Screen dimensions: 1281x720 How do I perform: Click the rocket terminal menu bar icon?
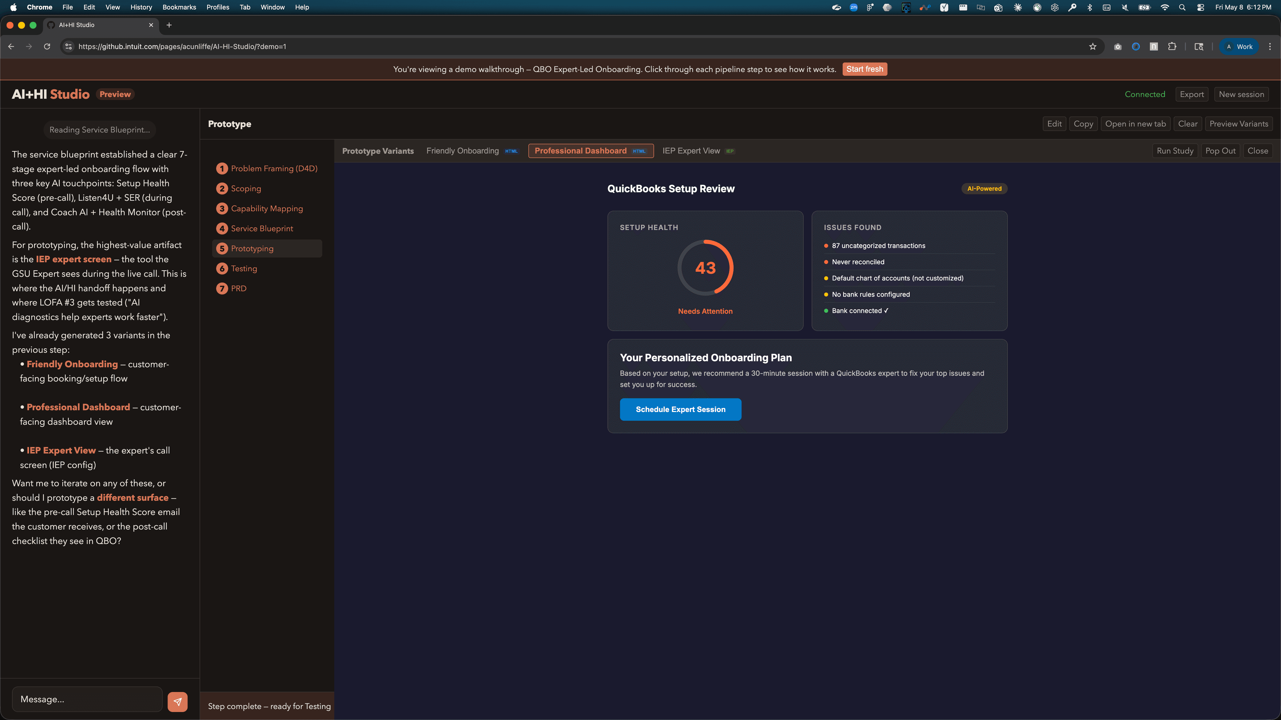click(906, 7)
